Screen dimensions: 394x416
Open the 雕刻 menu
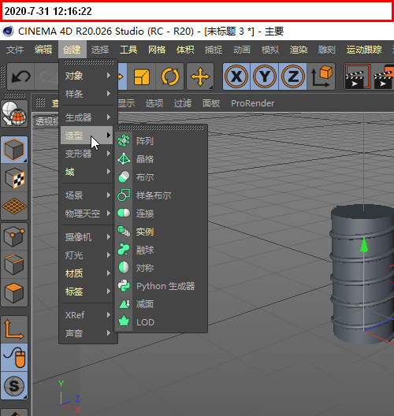tap(326, 50)
